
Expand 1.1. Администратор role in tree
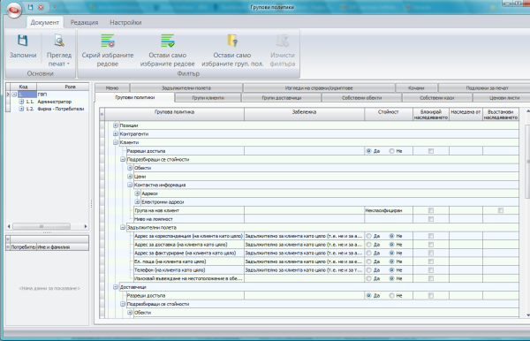click(x=21, y=102)
